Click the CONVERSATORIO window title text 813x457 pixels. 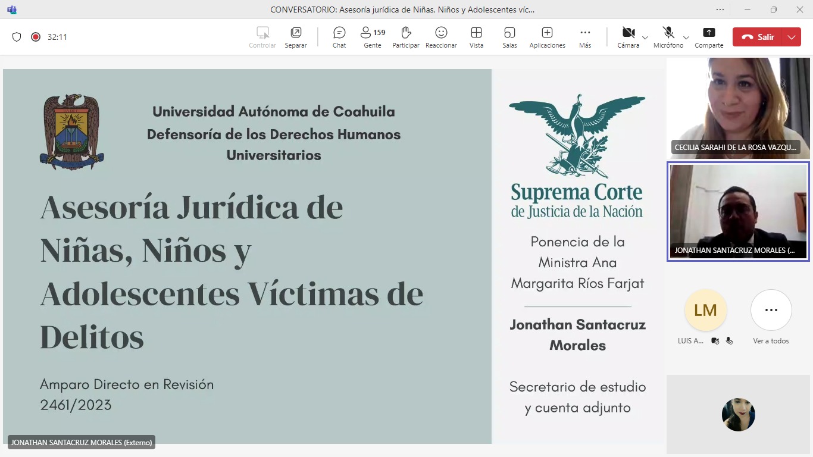(402, 10)
